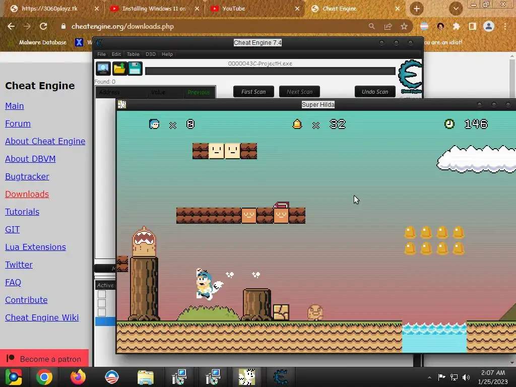This screenshot has height=387, width=516.
Task: Open Chrome side panel icon
Action: pyautogui.click(x=473, y=26)
